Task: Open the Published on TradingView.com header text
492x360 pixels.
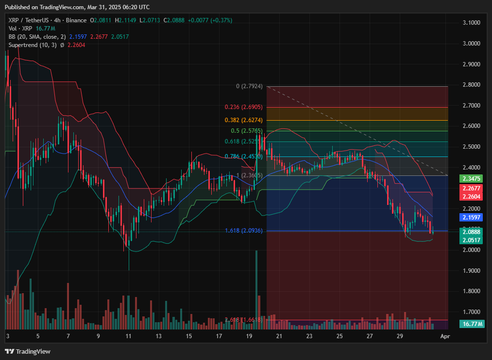Action: point(78,7)
